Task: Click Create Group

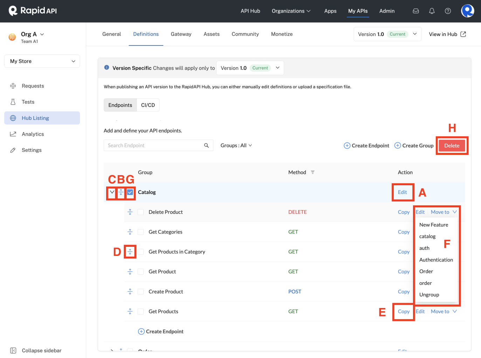Action: coord(414,146)
